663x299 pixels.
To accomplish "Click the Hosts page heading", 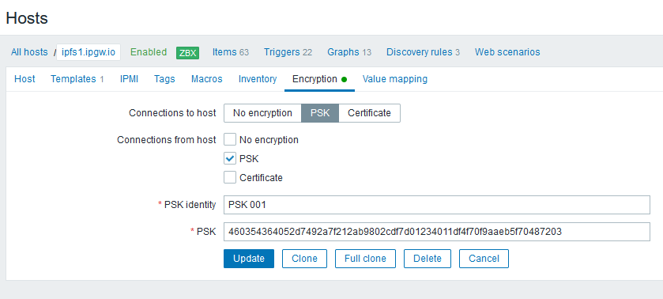I will pyautogui.click(x=27, y=18).
